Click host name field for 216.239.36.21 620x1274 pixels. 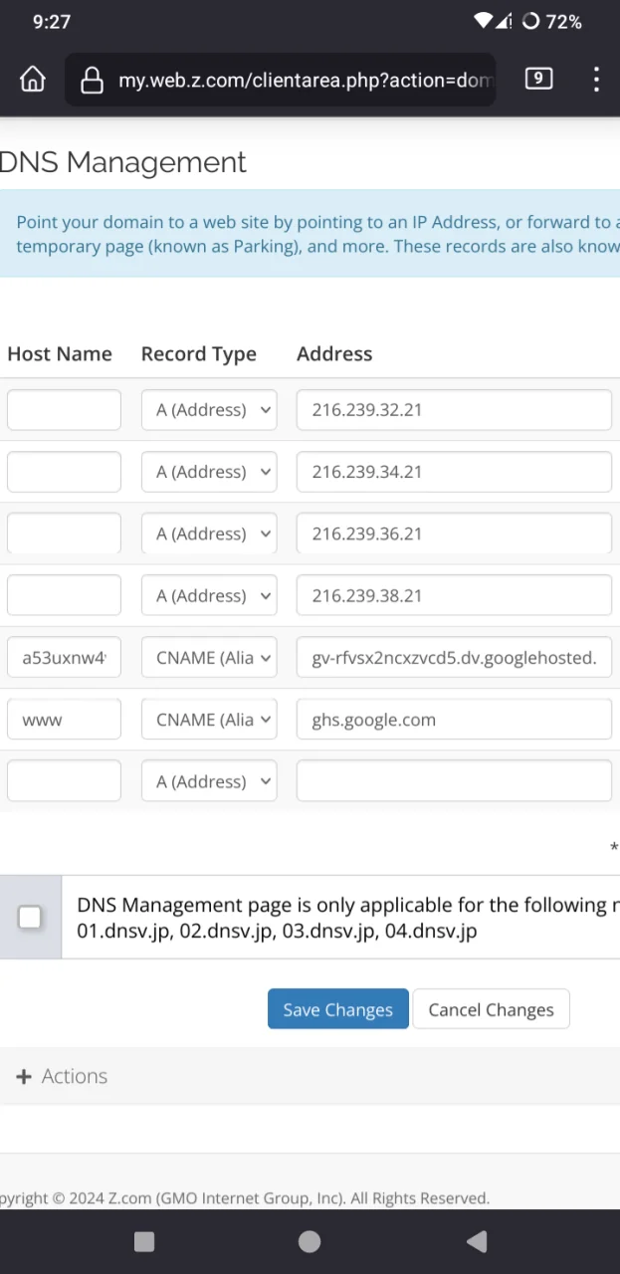pyautogui.click(x=64, y=533)
